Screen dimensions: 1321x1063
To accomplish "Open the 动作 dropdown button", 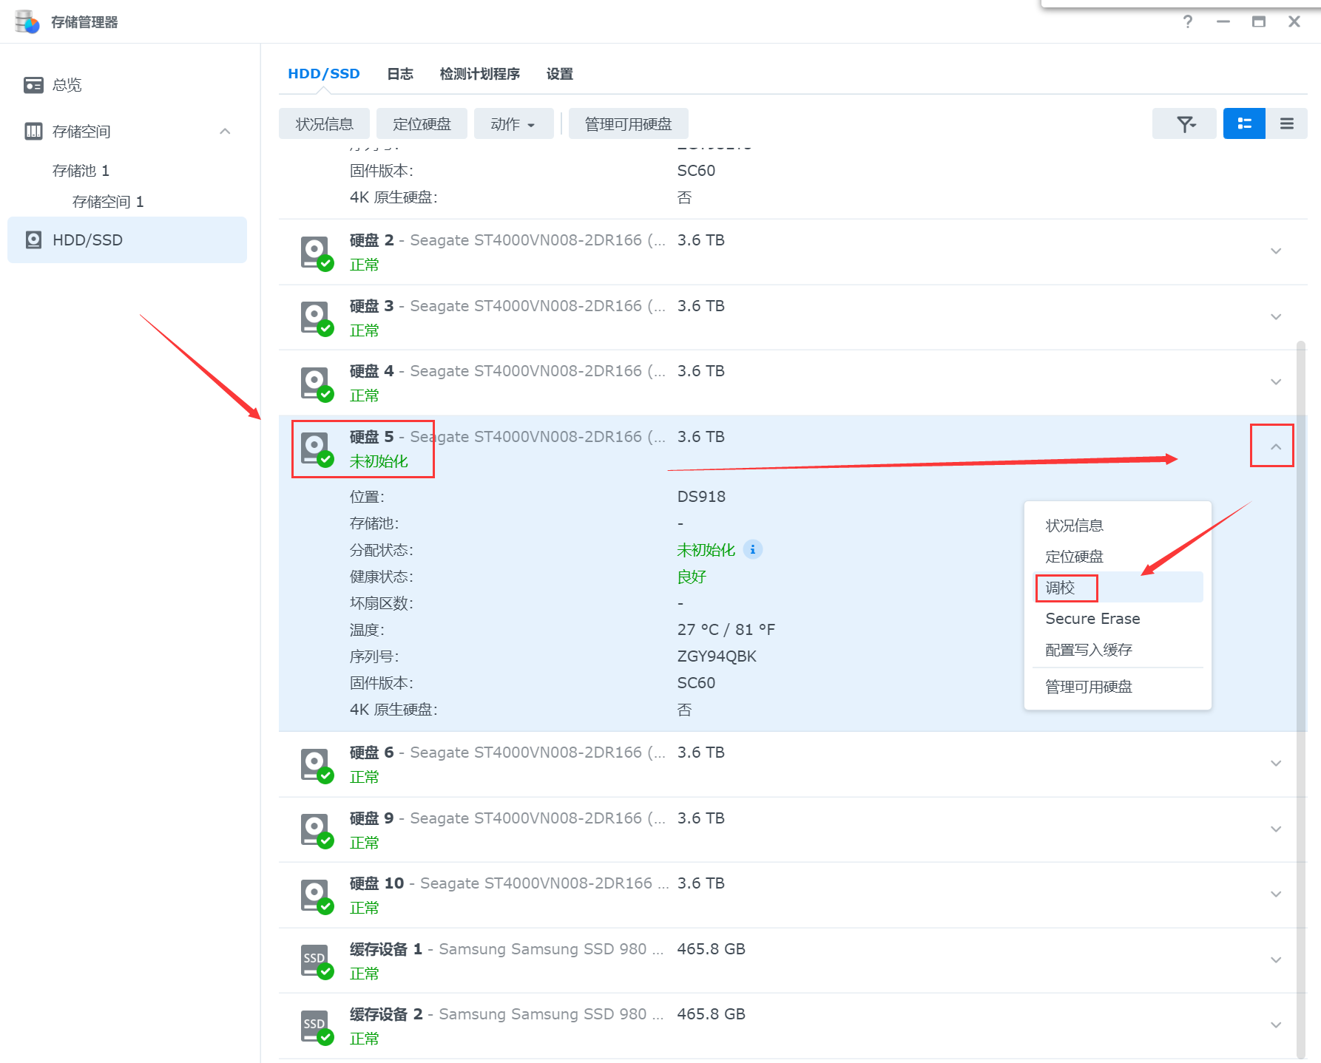I will pyautogui.click(x=513, y=123).
